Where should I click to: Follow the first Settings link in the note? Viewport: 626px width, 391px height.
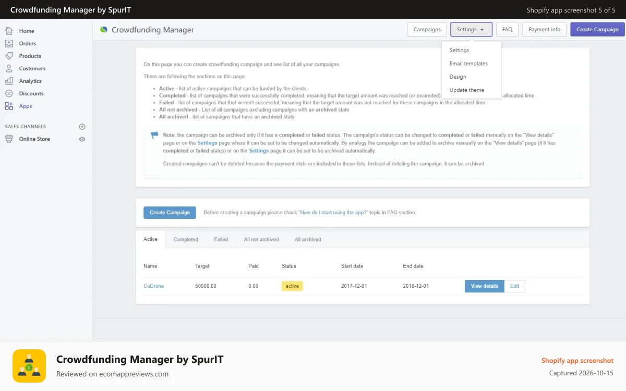[207, 143]
